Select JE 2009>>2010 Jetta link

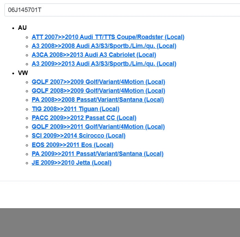(x=72, y=163)
